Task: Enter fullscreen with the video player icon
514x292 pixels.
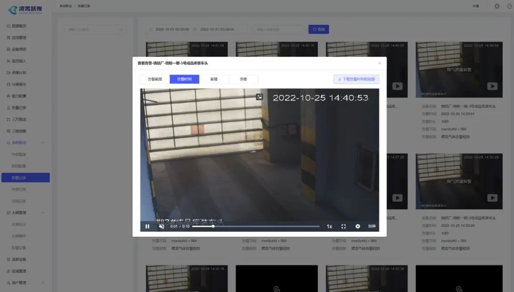Action: coord(344,226)
